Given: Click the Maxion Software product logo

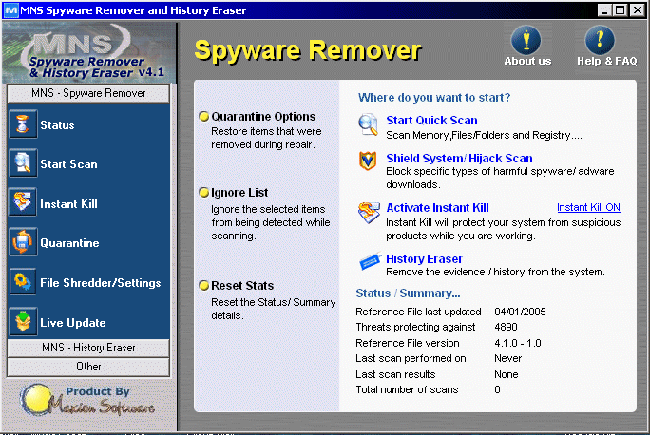Looking at the screenshot, I should click(88, 400).
